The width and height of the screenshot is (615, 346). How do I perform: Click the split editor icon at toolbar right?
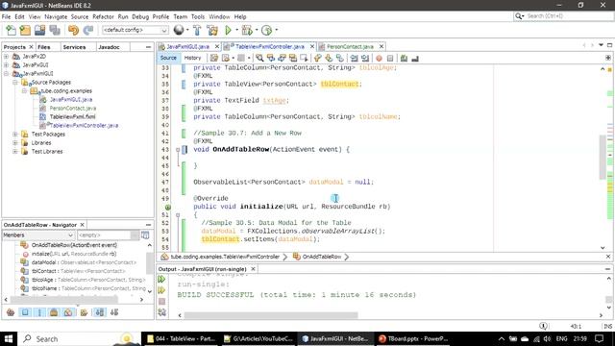click(608, 58)
